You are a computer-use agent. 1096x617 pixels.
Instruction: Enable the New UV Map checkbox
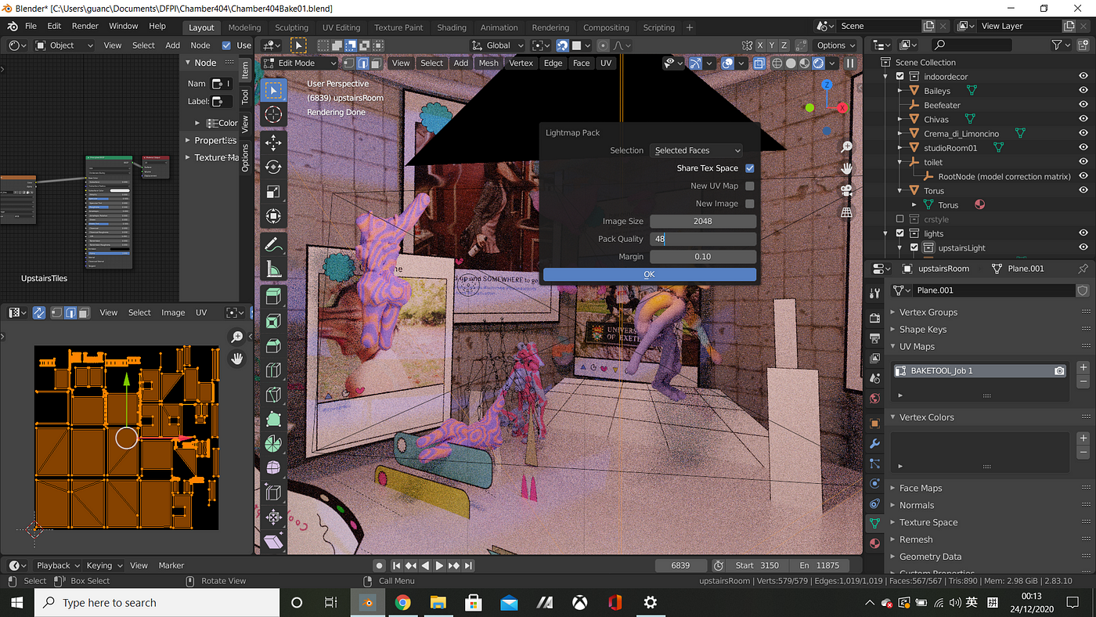[x=750, y=186]
